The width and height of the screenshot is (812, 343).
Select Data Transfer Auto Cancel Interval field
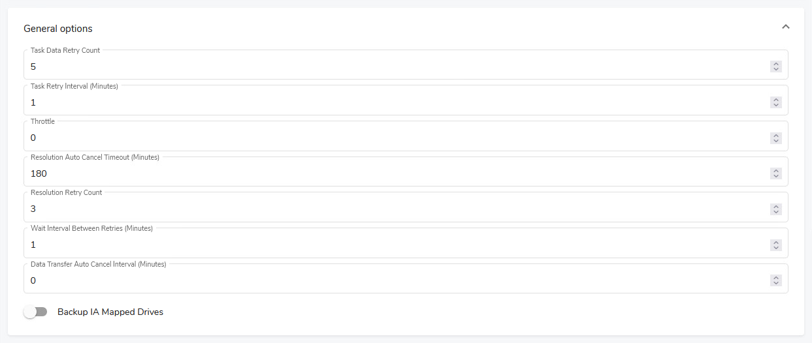point(392,280)
